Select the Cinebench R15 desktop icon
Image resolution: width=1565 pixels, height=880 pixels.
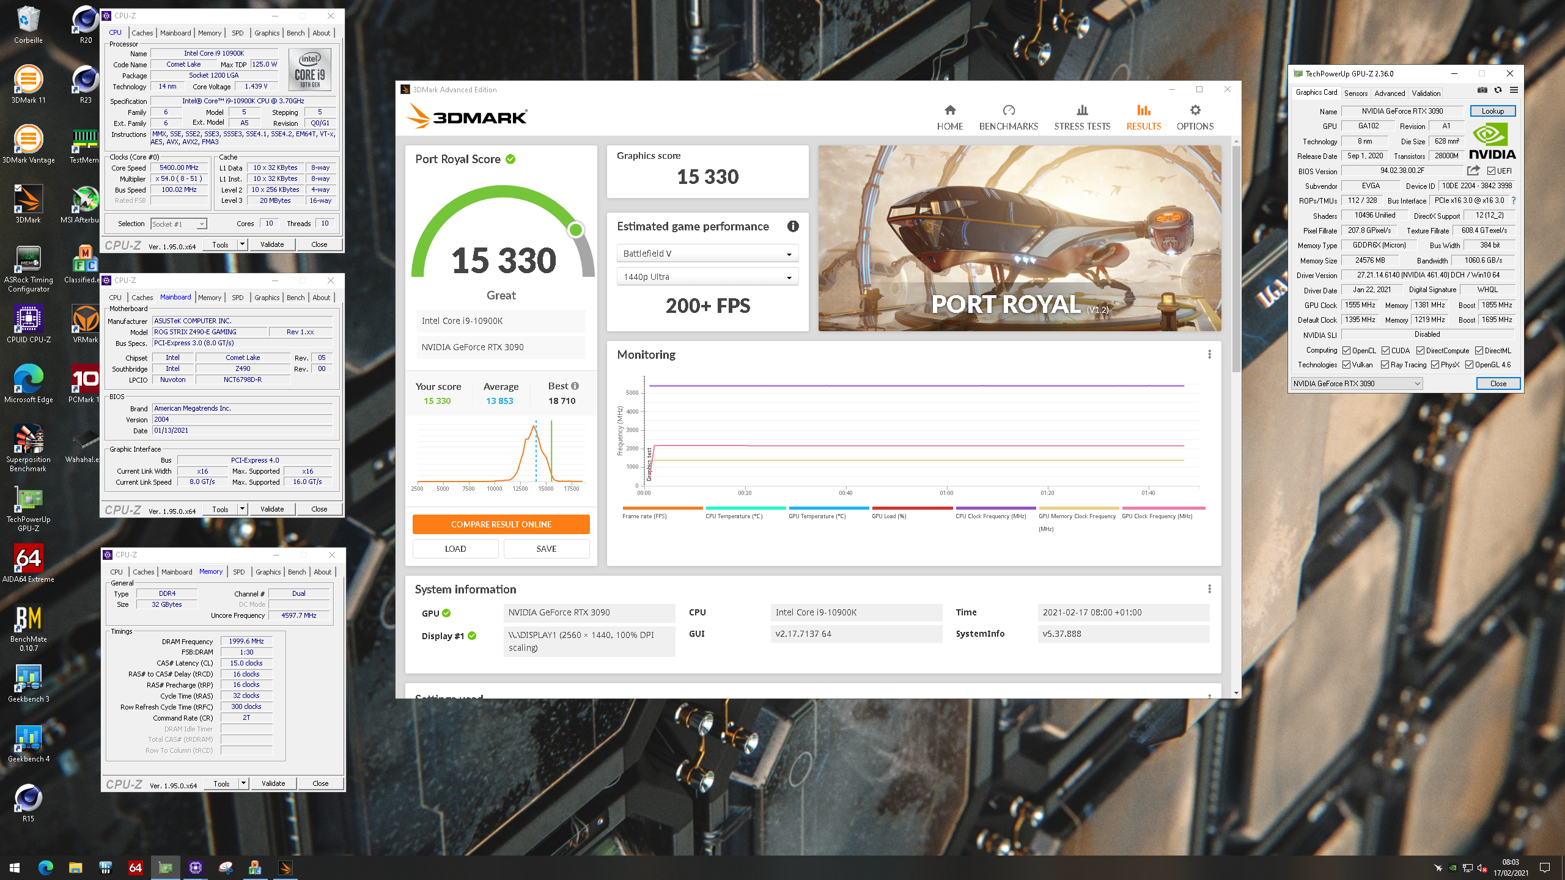click(28, 803)
